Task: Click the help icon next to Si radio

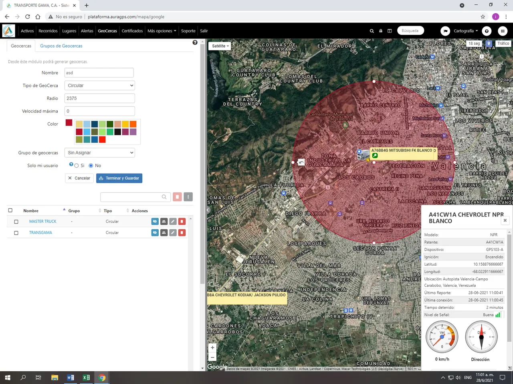Action: tap(71, 164)
